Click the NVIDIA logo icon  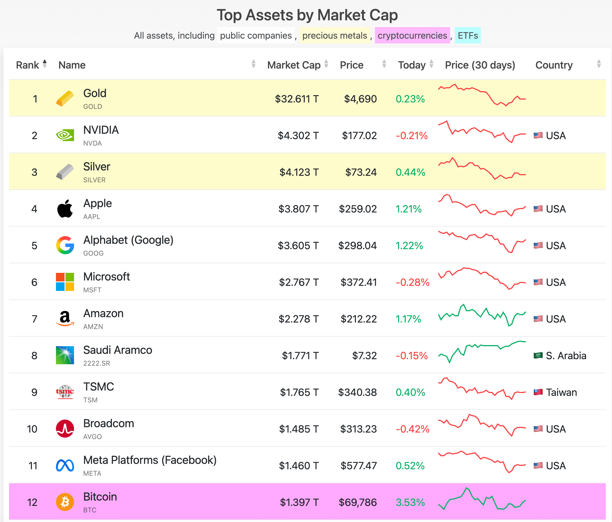pos(65,135)
